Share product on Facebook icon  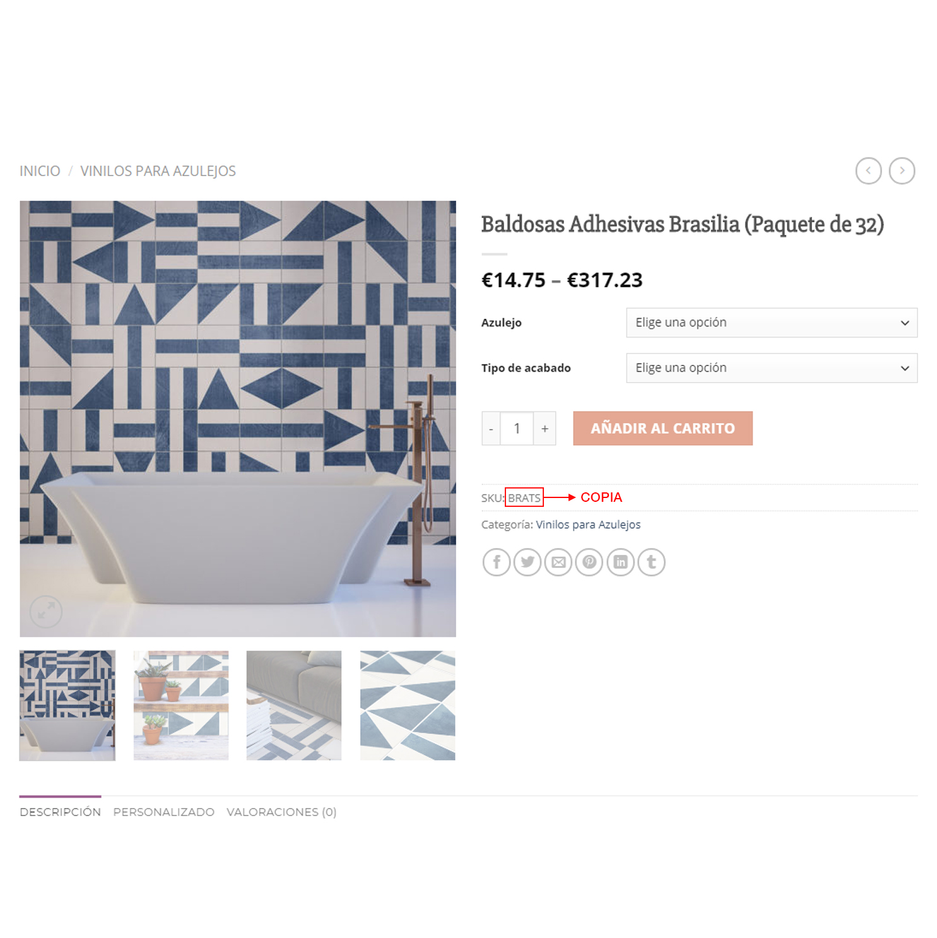click(x=497, y=562)
